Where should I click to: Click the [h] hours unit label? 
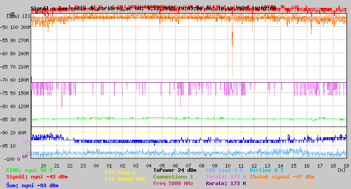(342, 170)
